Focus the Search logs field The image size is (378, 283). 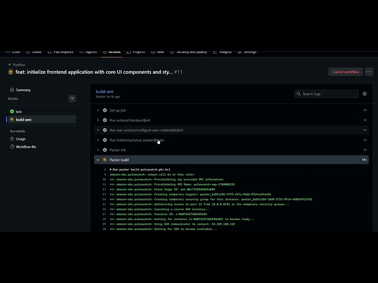[x=327, y=94]
